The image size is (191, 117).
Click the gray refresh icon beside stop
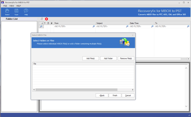click(x=42, y=19)
